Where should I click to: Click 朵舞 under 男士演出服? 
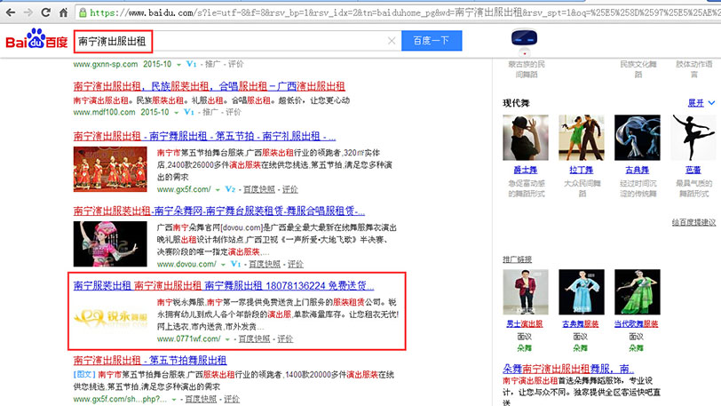525,348
